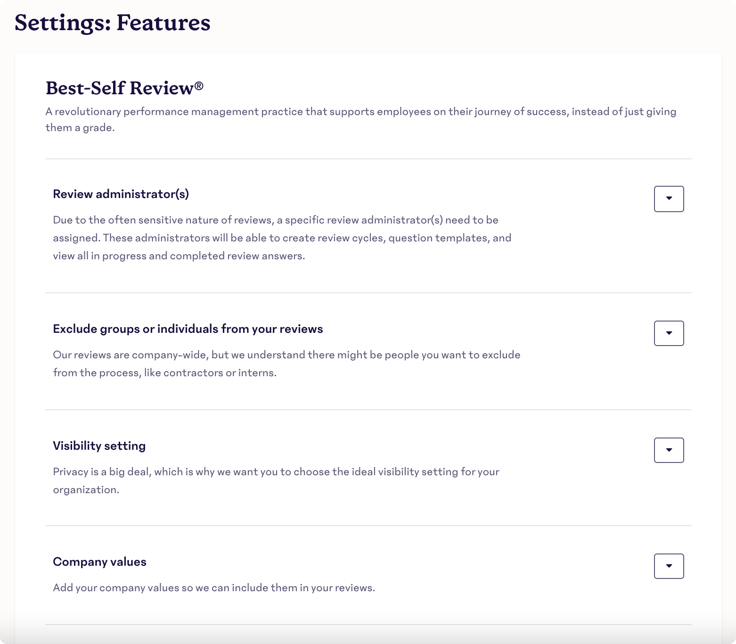736x644 pixels.
Task: Click the Company values title
Action: (99, 561)
